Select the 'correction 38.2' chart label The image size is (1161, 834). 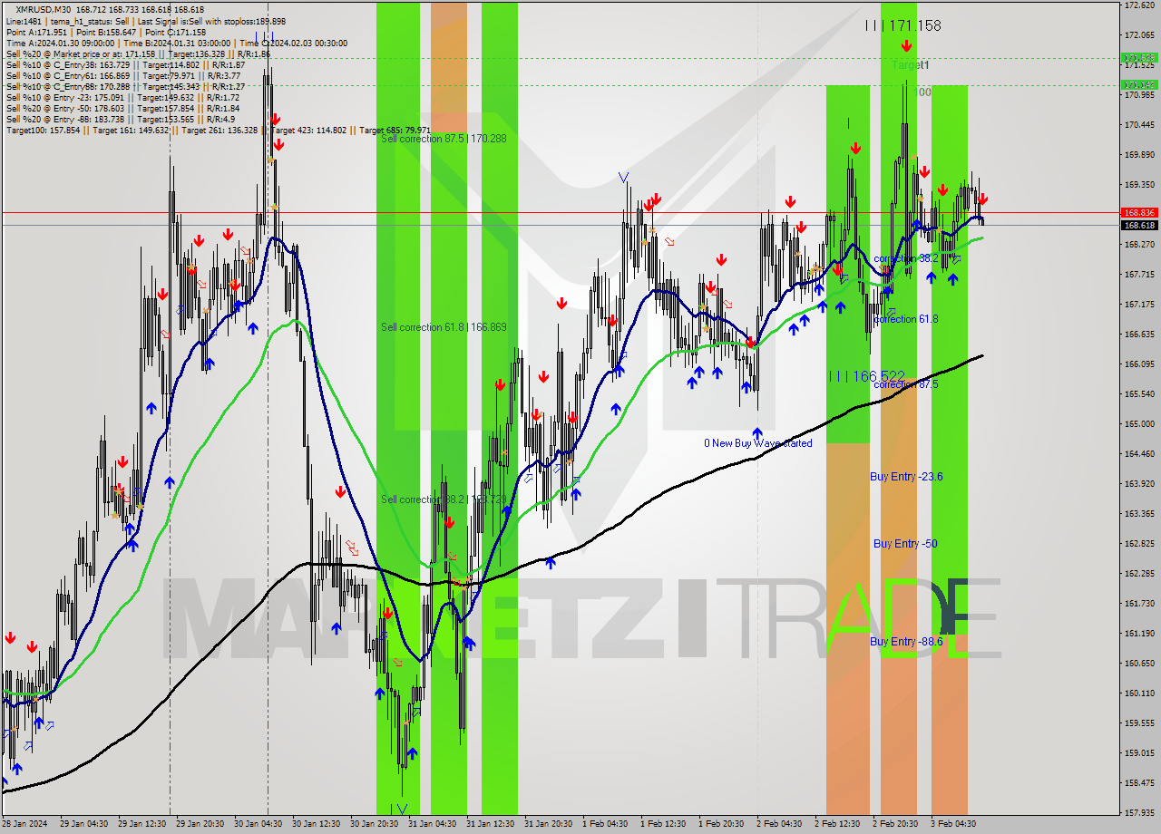click(x=905, y=258)
